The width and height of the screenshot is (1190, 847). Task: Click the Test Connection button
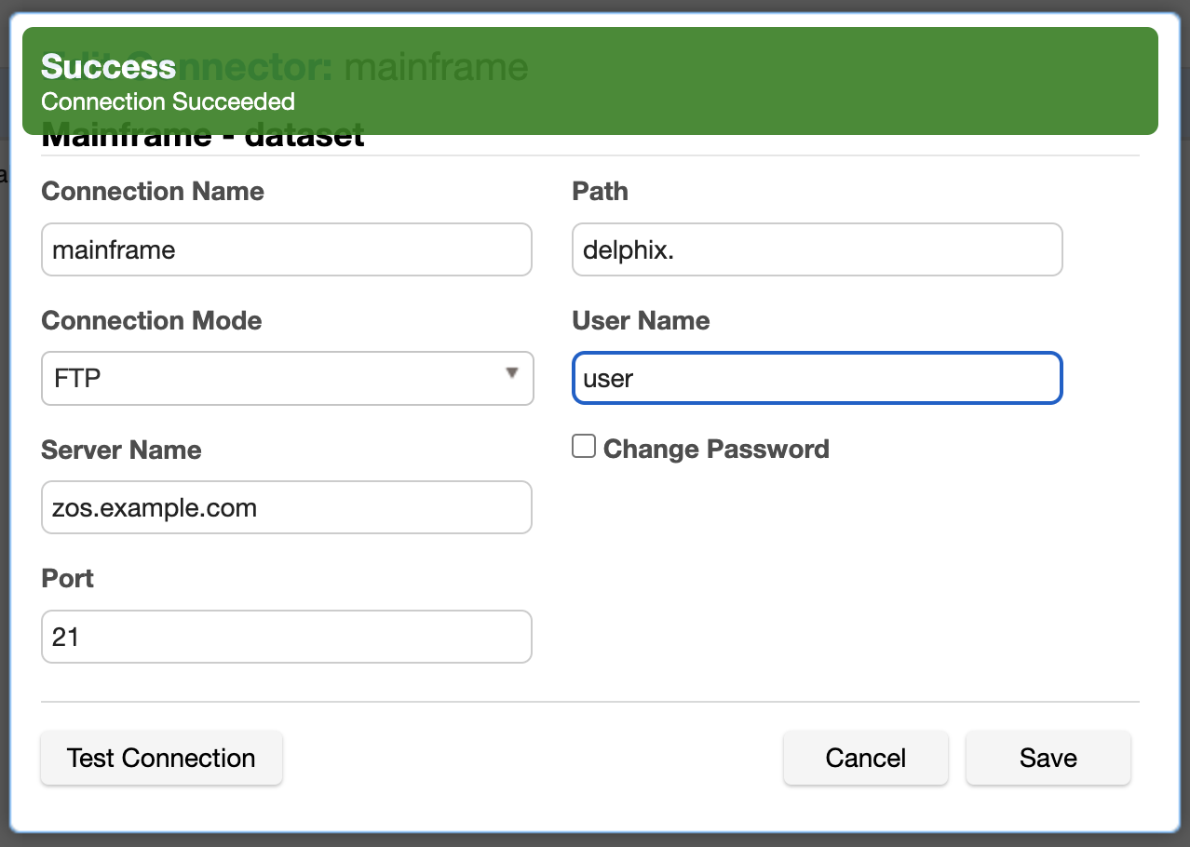coord(161,759)
